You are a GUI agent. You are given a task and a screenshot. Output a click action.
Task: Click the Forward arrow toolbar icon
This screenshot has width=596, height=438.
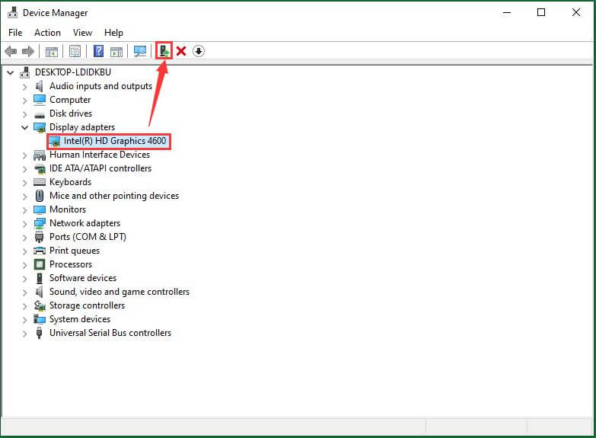[x=27, y=51]
